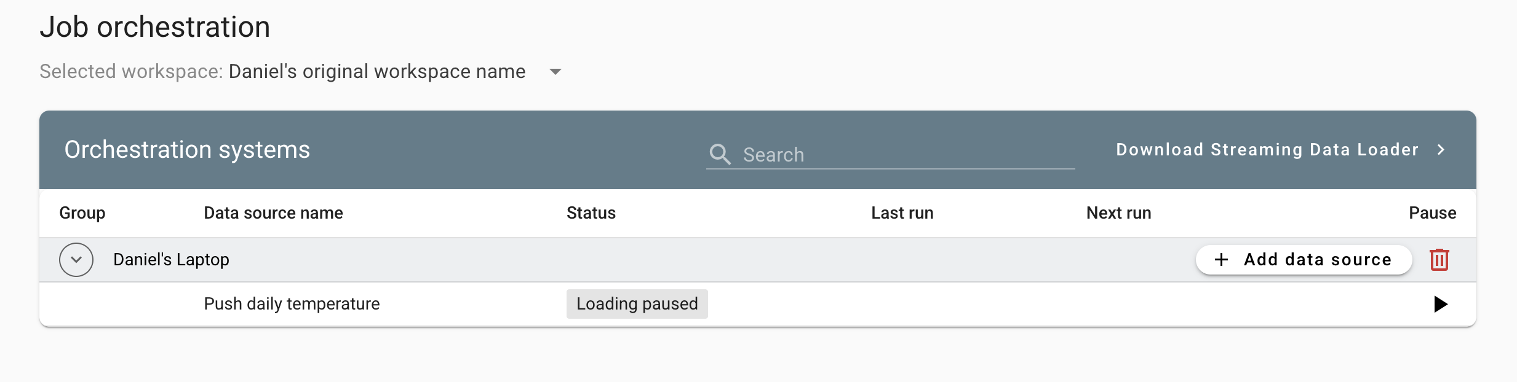Open the workspace selector dropdown arrow
This screenshot has width=1517, height=382.
(x=555, y=72)
